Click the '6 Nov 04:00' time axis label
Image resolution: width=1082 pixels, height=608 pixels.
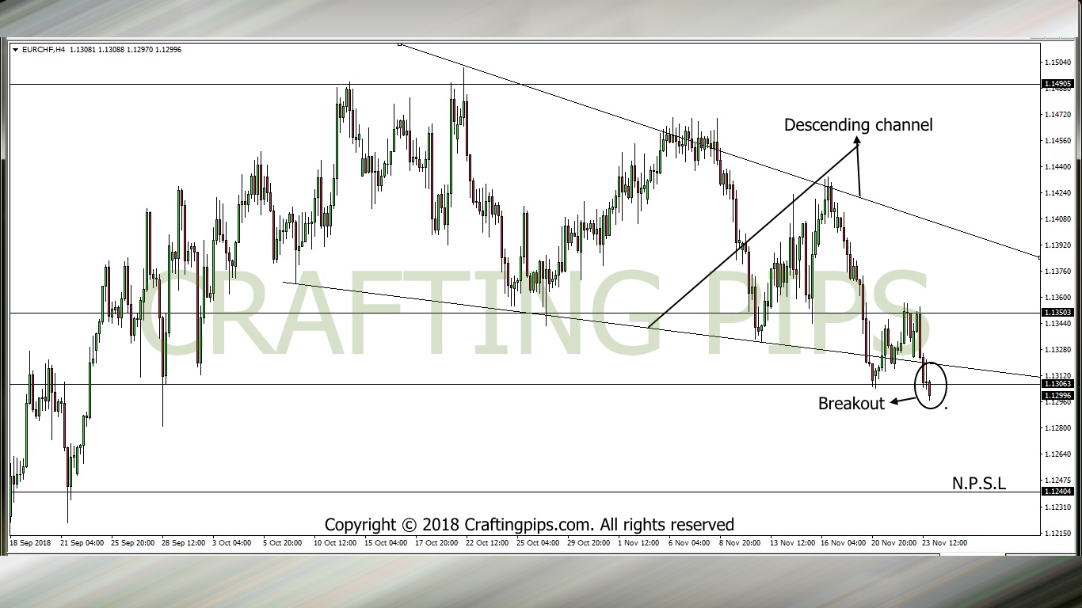[x=689, y=543]
